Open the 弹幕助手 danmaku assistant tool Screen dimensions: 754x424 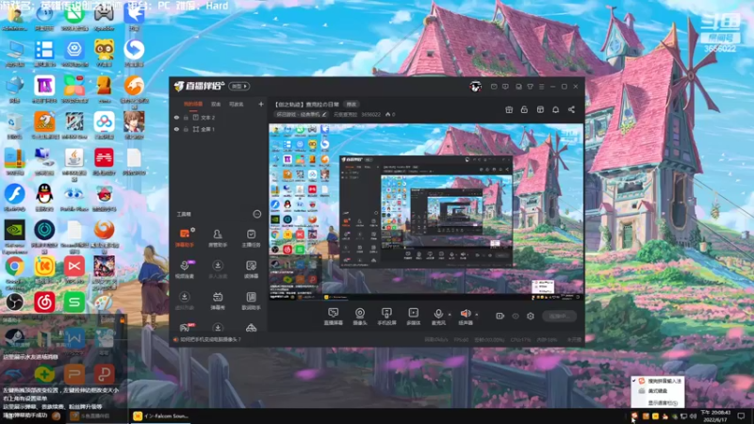click(184, 238)
